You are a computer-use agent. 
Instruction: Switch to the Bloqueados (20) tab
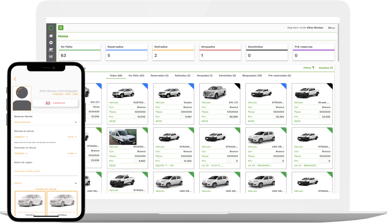pos(252,76)
